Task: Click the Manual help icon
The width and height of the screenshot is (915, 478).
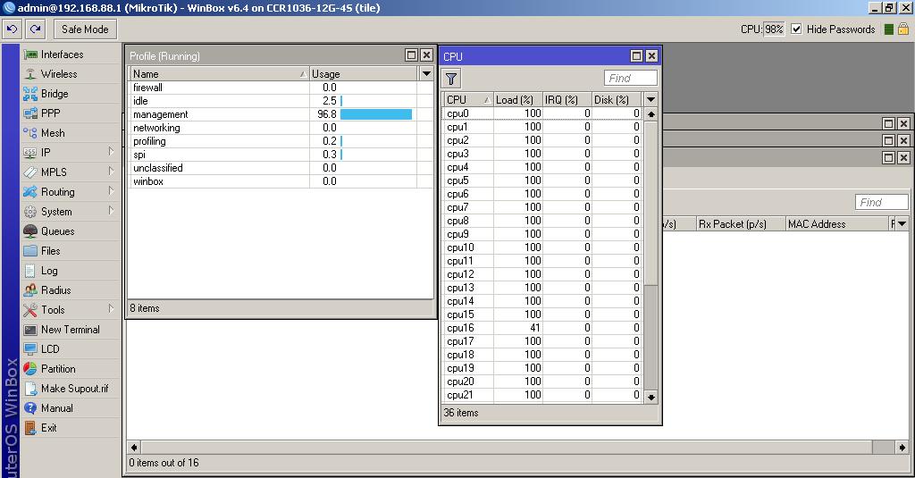Action: [x=30, y=408]
